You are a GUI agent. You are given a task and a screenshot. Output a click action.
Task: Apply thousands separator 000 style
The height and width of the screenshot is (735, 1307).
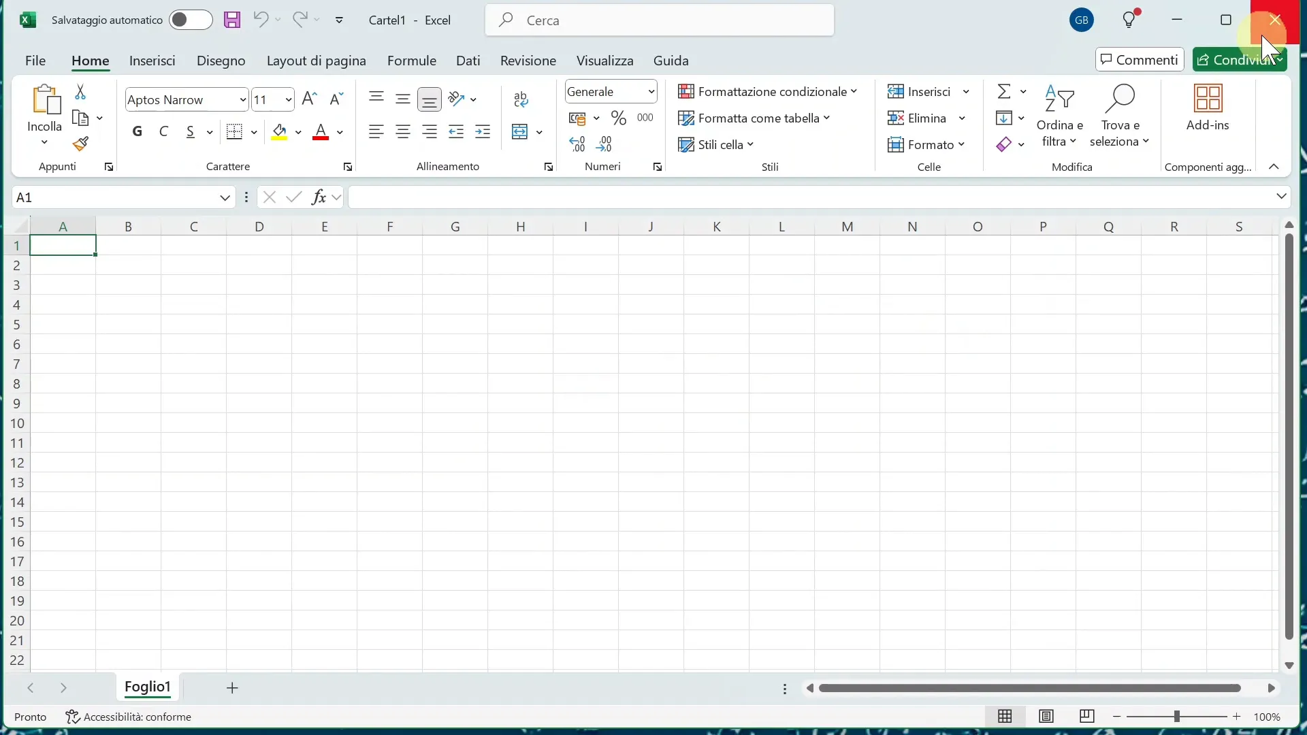pyautogui.click(x=646, y=118)
